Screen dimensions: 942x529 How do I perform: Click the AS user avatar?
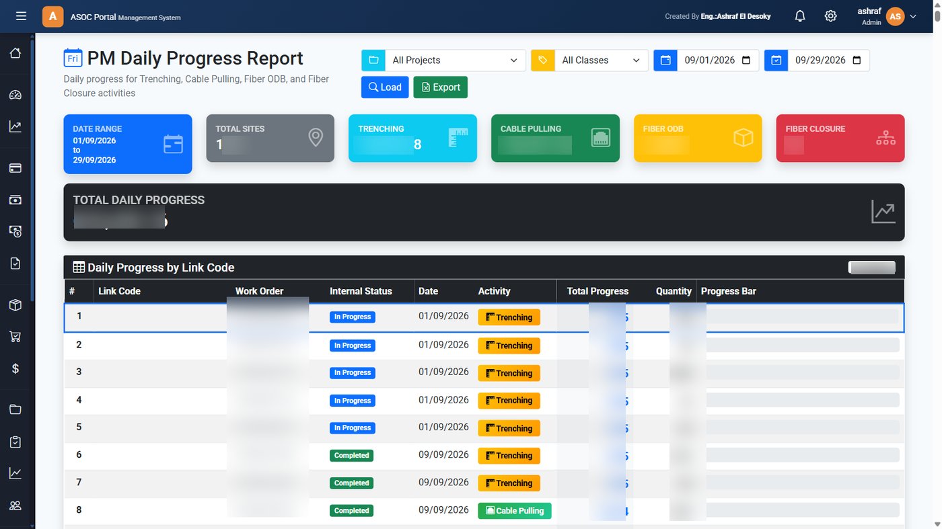[x=895, y=17]
